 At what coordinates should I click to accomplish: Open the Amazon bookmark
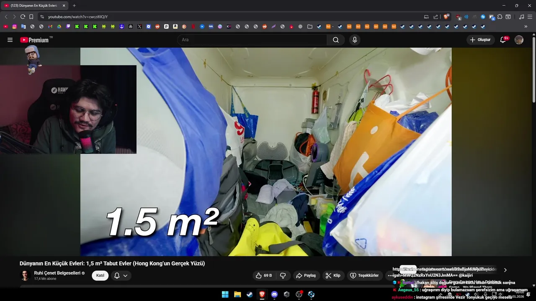pos(175,26)
